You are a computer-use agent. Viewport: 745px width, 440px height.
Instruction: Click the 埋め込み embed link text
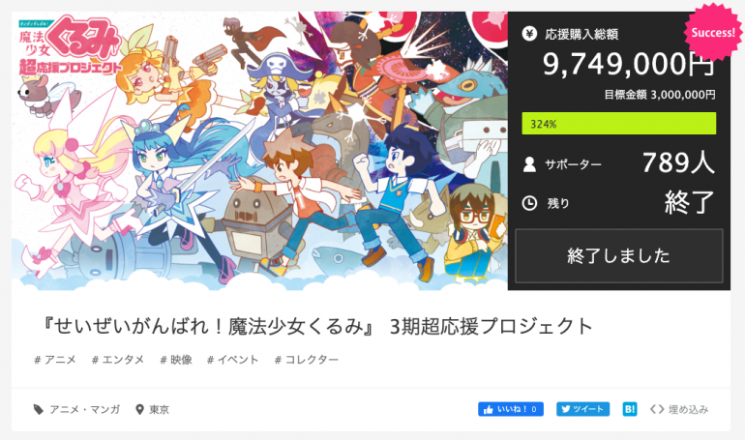click(689, 409)
